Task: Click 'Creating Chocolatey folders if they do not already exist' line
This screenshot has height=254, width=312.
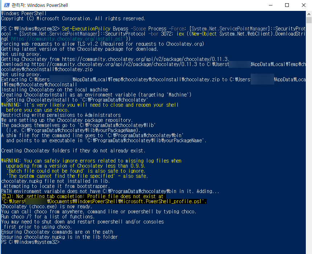Action: 73,151
